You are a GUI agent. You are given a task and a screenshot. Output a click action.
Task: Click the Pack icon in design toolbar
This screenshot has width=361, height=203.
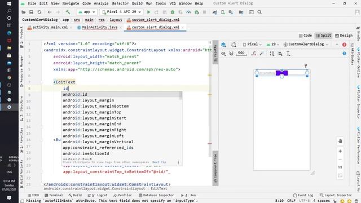[272, 54]
